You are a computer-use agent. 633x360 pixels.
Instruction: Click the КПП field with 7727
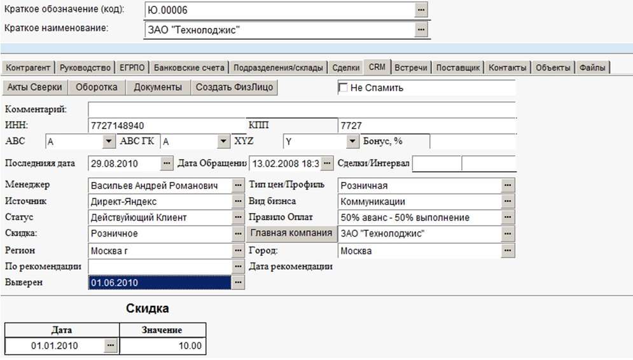[427, 125]
